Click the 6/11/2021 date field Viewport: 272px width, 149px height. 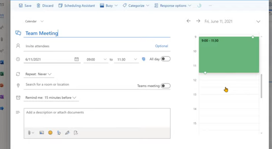49,59
